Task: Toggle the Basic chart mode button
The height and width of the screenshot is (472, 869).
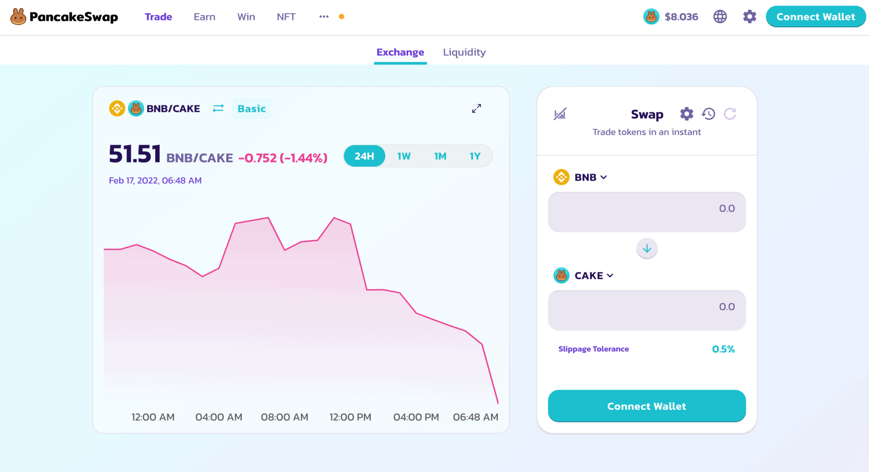Action: [252, 109]
